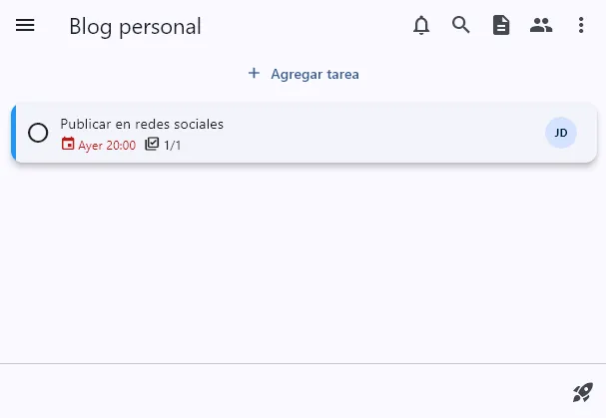
Task: Launch the rocket icon in bottom bar
Action: (x=582, y=392)
